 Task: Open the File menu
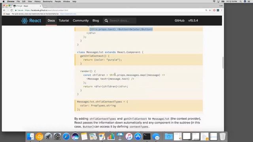click(x=18, y=2)
